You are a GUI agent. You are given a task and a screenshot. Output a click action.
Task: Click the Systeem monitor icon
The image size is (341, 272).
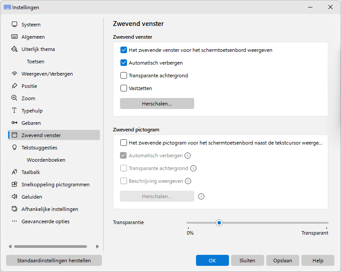(x=15, y=24)
